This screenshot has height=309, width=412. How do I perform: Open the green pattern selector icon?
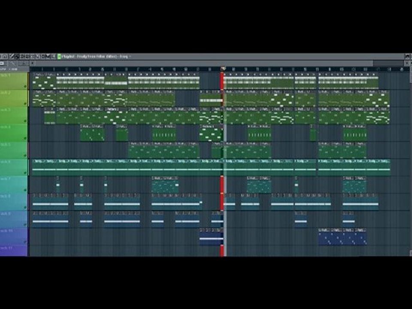pyautogui.click(x=59, y=57)
